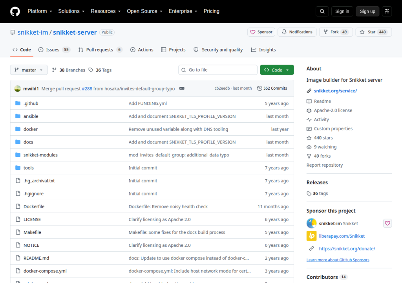Open the liberapay.com/Snikket link
This screenshot has width=402, height=283.
click(x=342, y=236)
